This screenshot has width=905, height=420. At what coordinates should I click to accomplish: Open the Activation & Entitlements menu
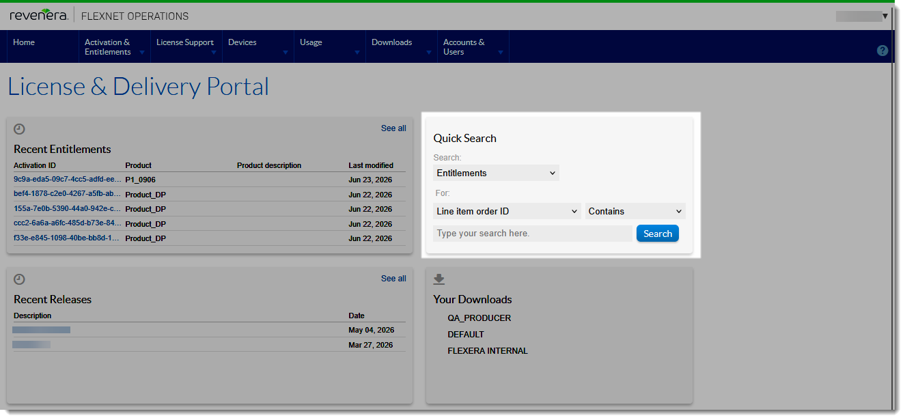coord(107,47)
